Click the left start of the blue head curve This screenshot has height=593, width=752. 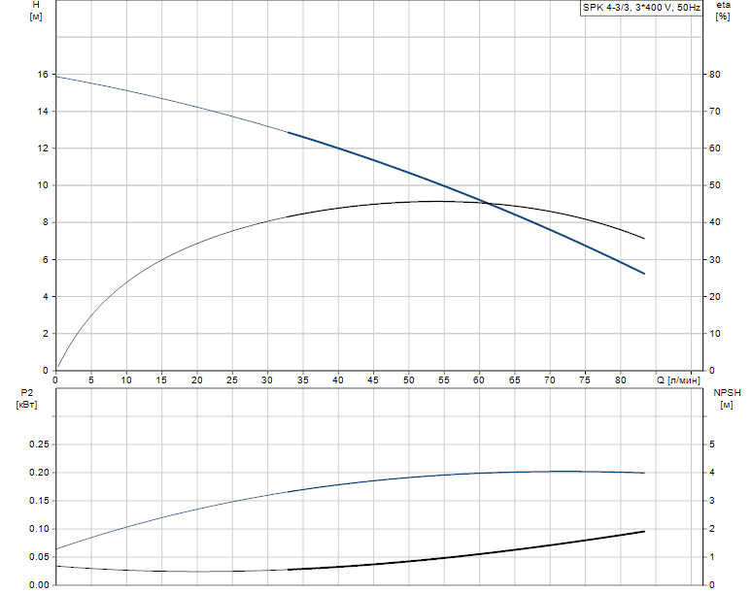click(x=56, y=76)
